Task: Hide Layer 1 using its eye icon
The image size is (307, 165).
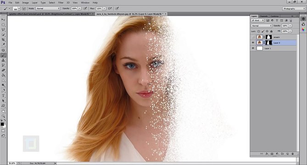Action: point(253,48)
